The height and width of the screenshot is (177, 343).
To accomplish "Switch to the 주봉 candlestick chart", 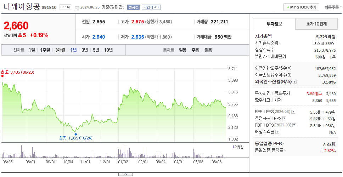I will click(195, 50).
